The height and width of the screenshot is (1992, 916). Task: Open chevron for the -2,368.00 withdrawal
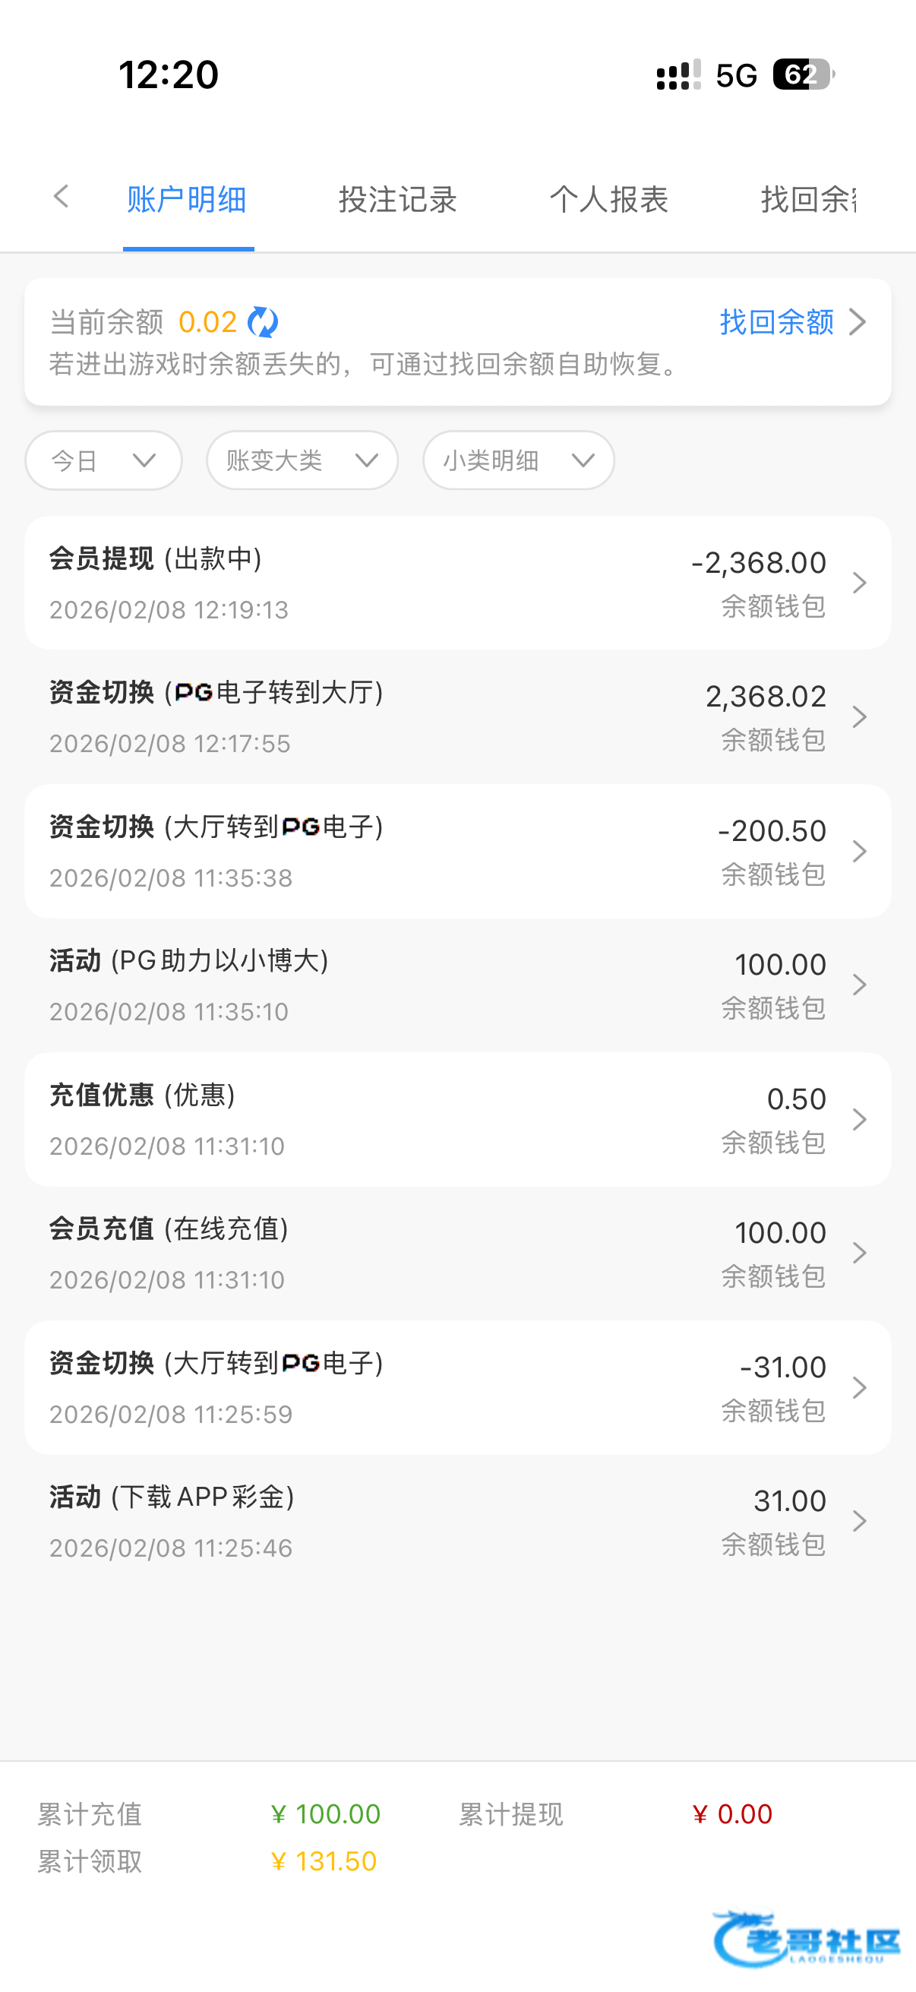point(859,583)
